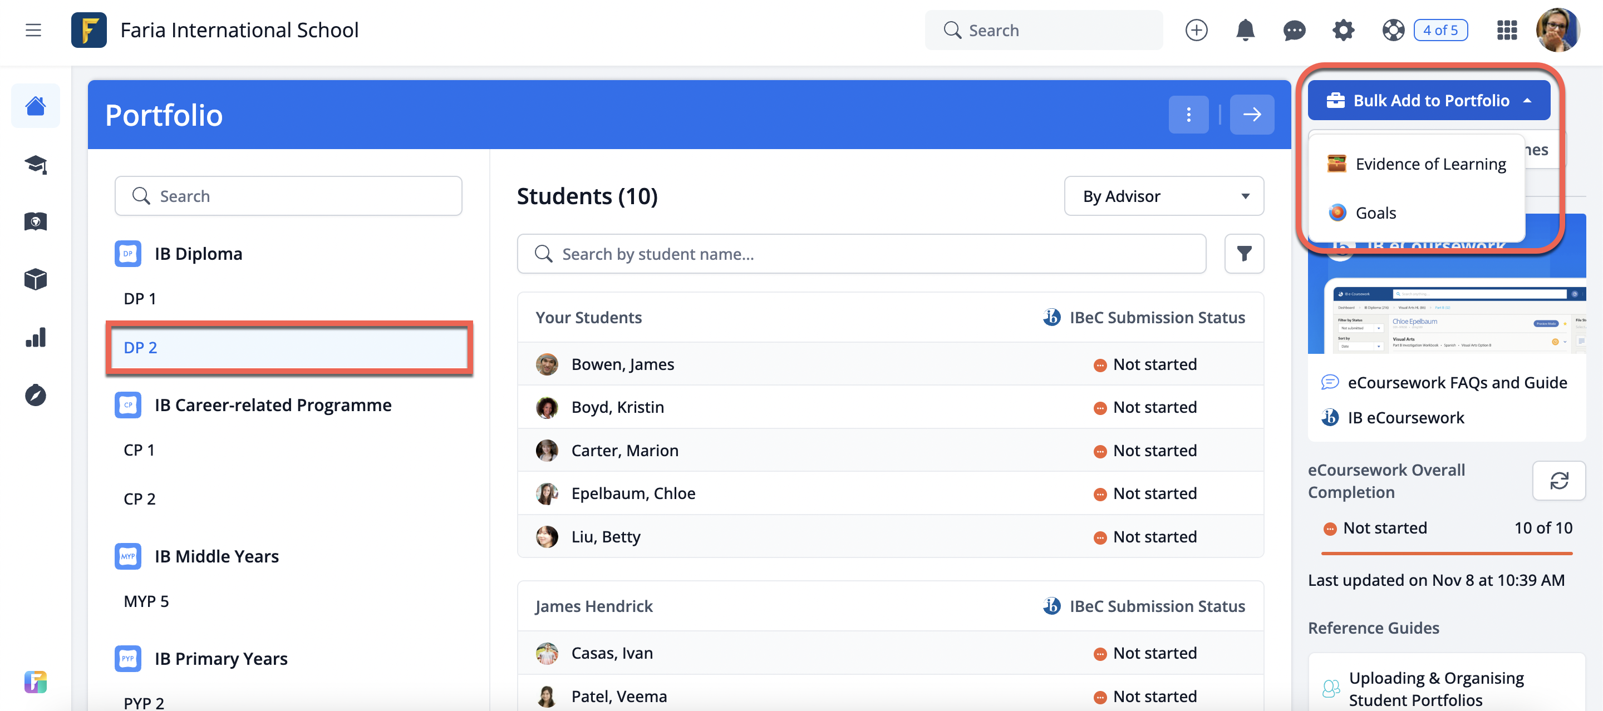
Task: Click the Search by student name field
Action: tap(861, 254)
